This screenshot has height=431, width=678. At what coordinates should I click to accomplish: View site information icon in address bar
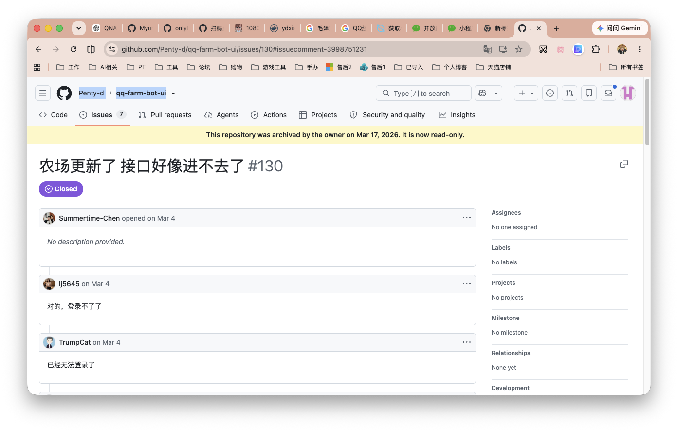(112, 49)
